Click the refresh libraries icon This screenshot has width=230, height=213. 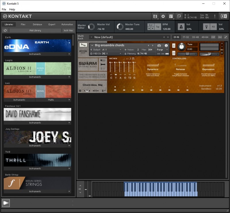5,30
